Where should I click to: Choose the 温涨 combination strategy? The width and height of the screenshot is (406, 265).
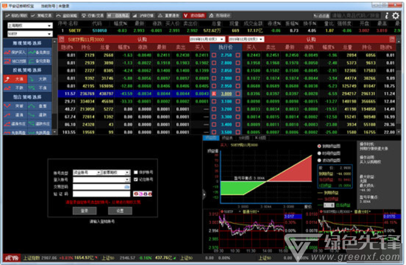point(15,115)
